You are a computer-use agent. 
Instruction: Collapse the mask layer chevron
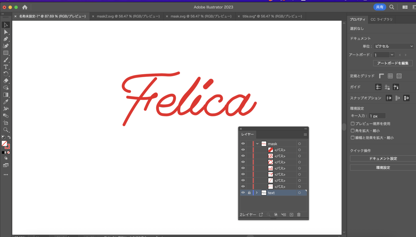tap(257, 144)
